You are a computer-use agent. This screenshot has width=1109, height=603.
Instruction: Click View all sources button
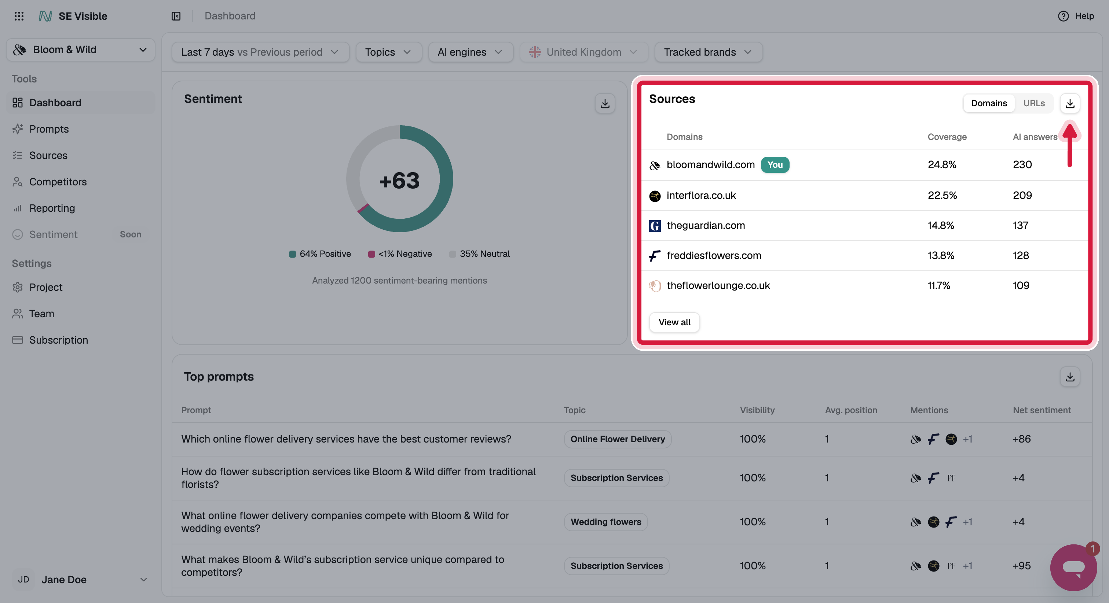pyautogui.click(x=674, y=322)
